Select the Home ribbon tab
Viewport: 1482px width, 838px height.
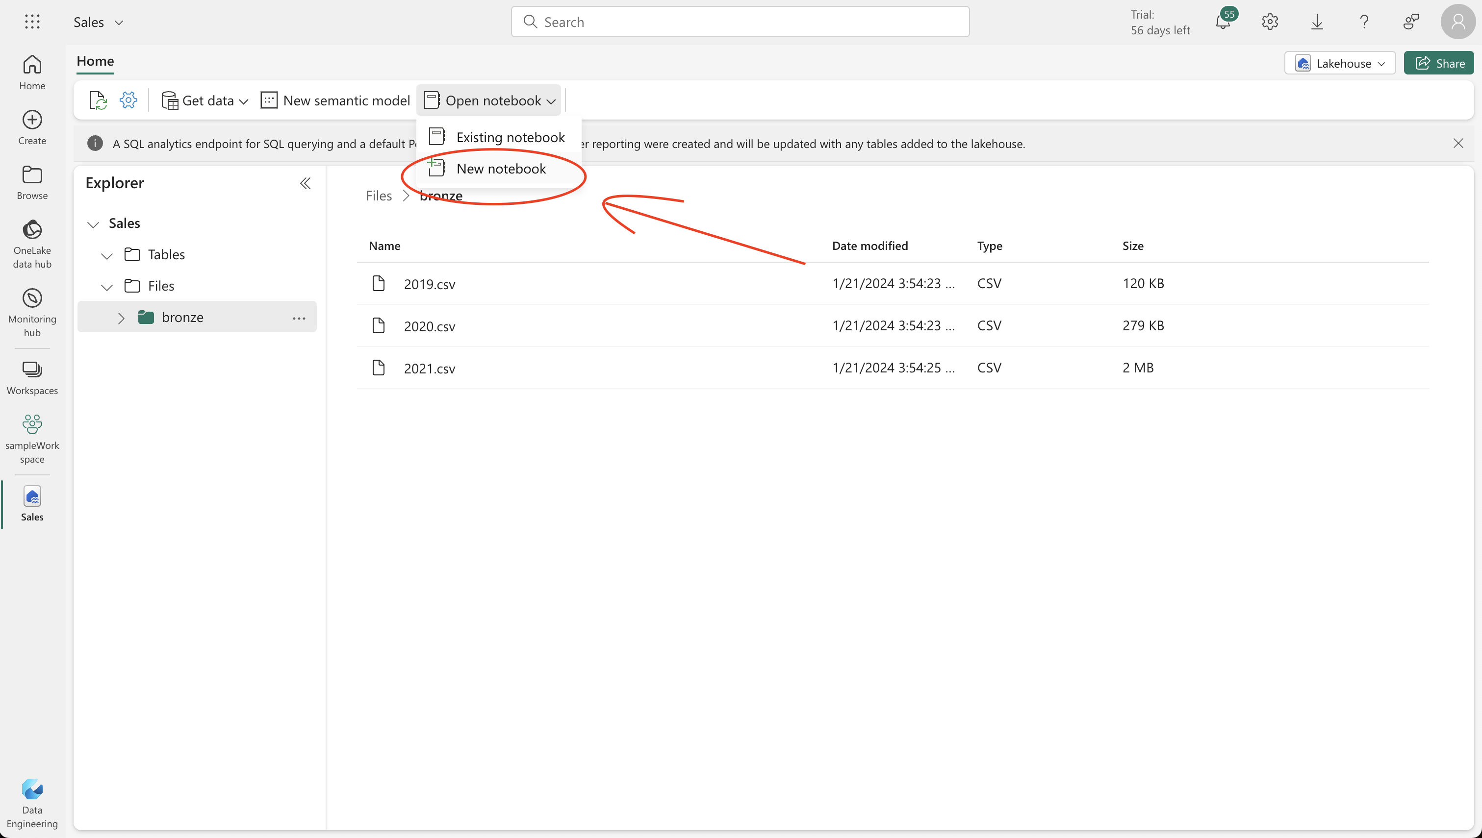coord(95,61)
